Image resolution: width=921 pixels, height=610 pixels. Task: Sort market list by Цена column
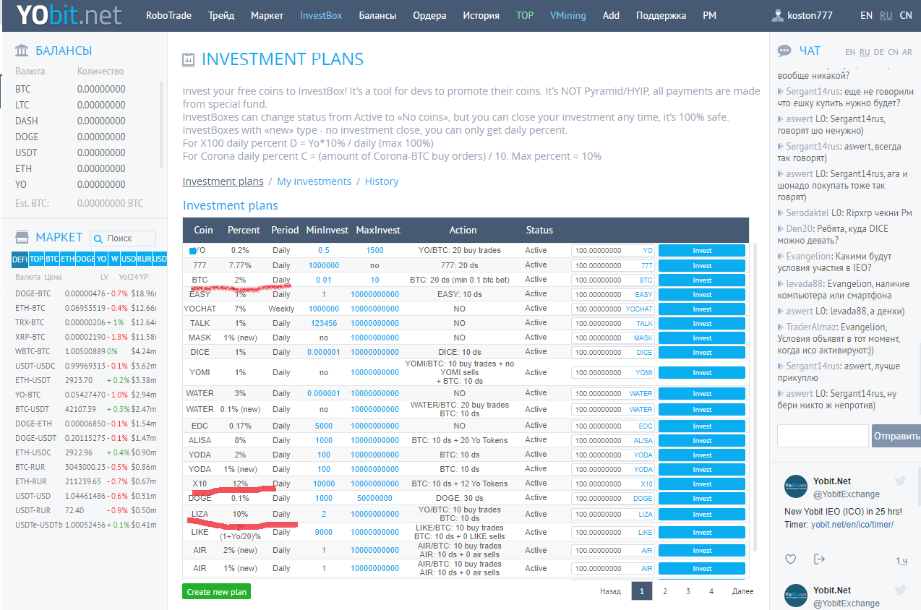pyautogui.click(x=53, y=277)
